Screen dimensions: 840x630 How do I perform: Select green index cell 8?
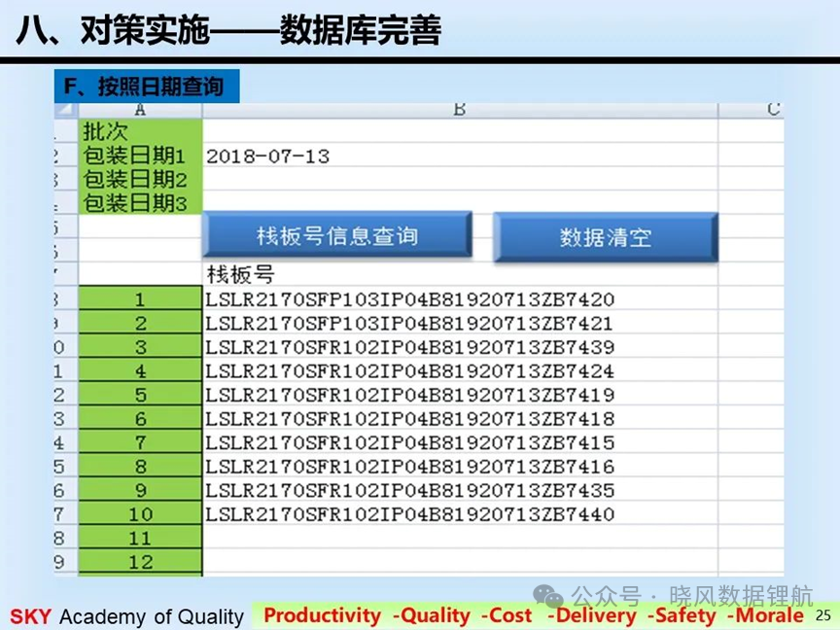pyautogui.click(x=140, y=466)
